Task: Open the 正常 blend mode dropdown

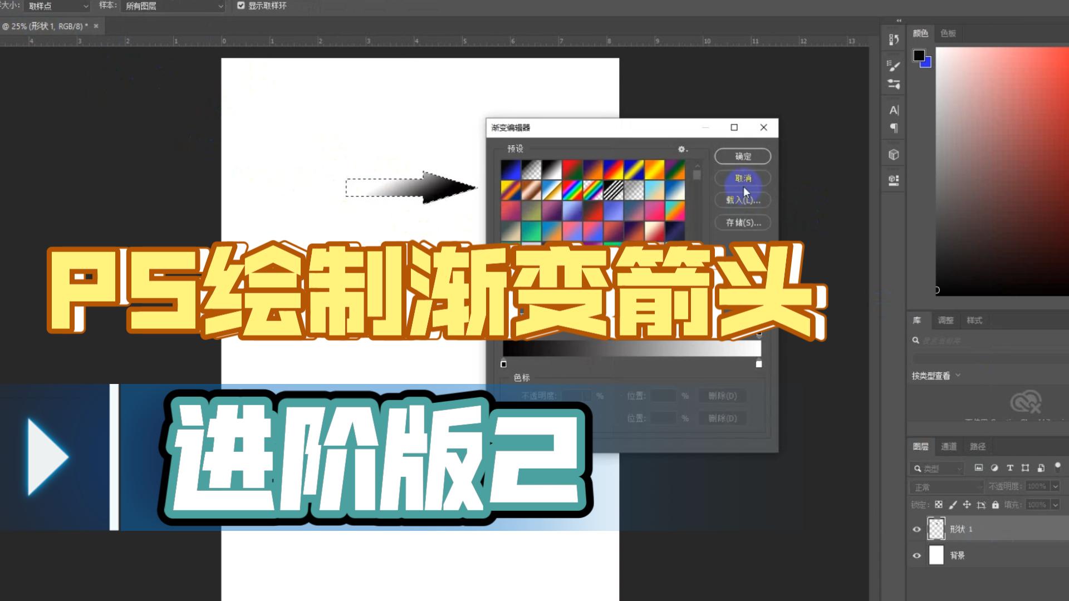Action: [x=948, y=487]
